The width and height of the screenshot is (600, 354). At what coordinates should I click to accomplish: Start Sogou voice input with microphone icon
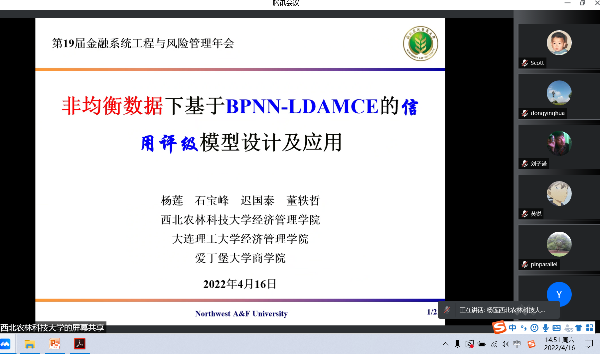(x=546, y=328)
